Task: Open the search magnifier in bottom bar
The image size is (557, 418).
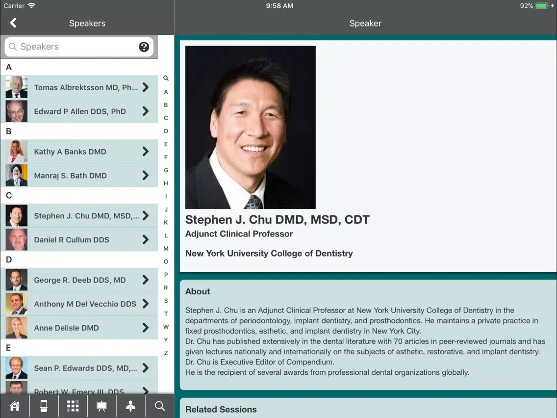Action: coord(160,406)
